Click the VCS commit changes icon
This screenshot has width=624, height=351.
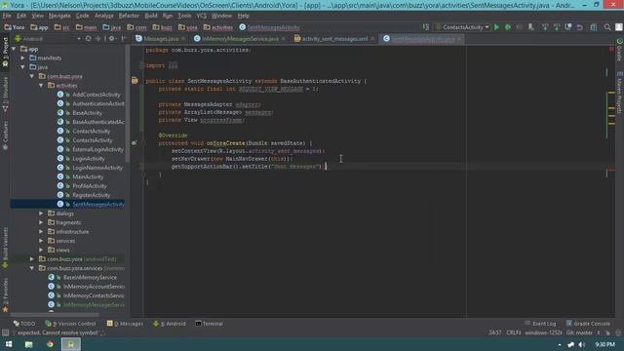(557, 27)
